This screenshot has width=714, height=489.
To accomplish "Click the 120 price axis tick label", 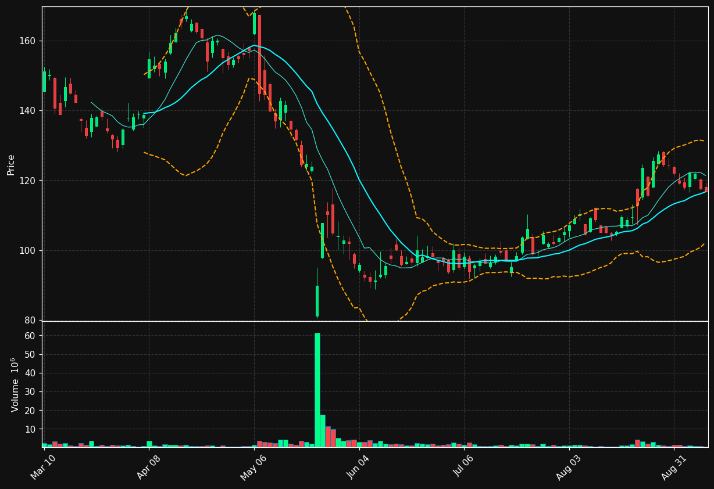I will 28,181.
